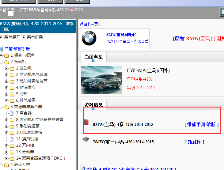Click folder icon of 3 变速器与离合器
224x170 pixels.
pos(6,107)
